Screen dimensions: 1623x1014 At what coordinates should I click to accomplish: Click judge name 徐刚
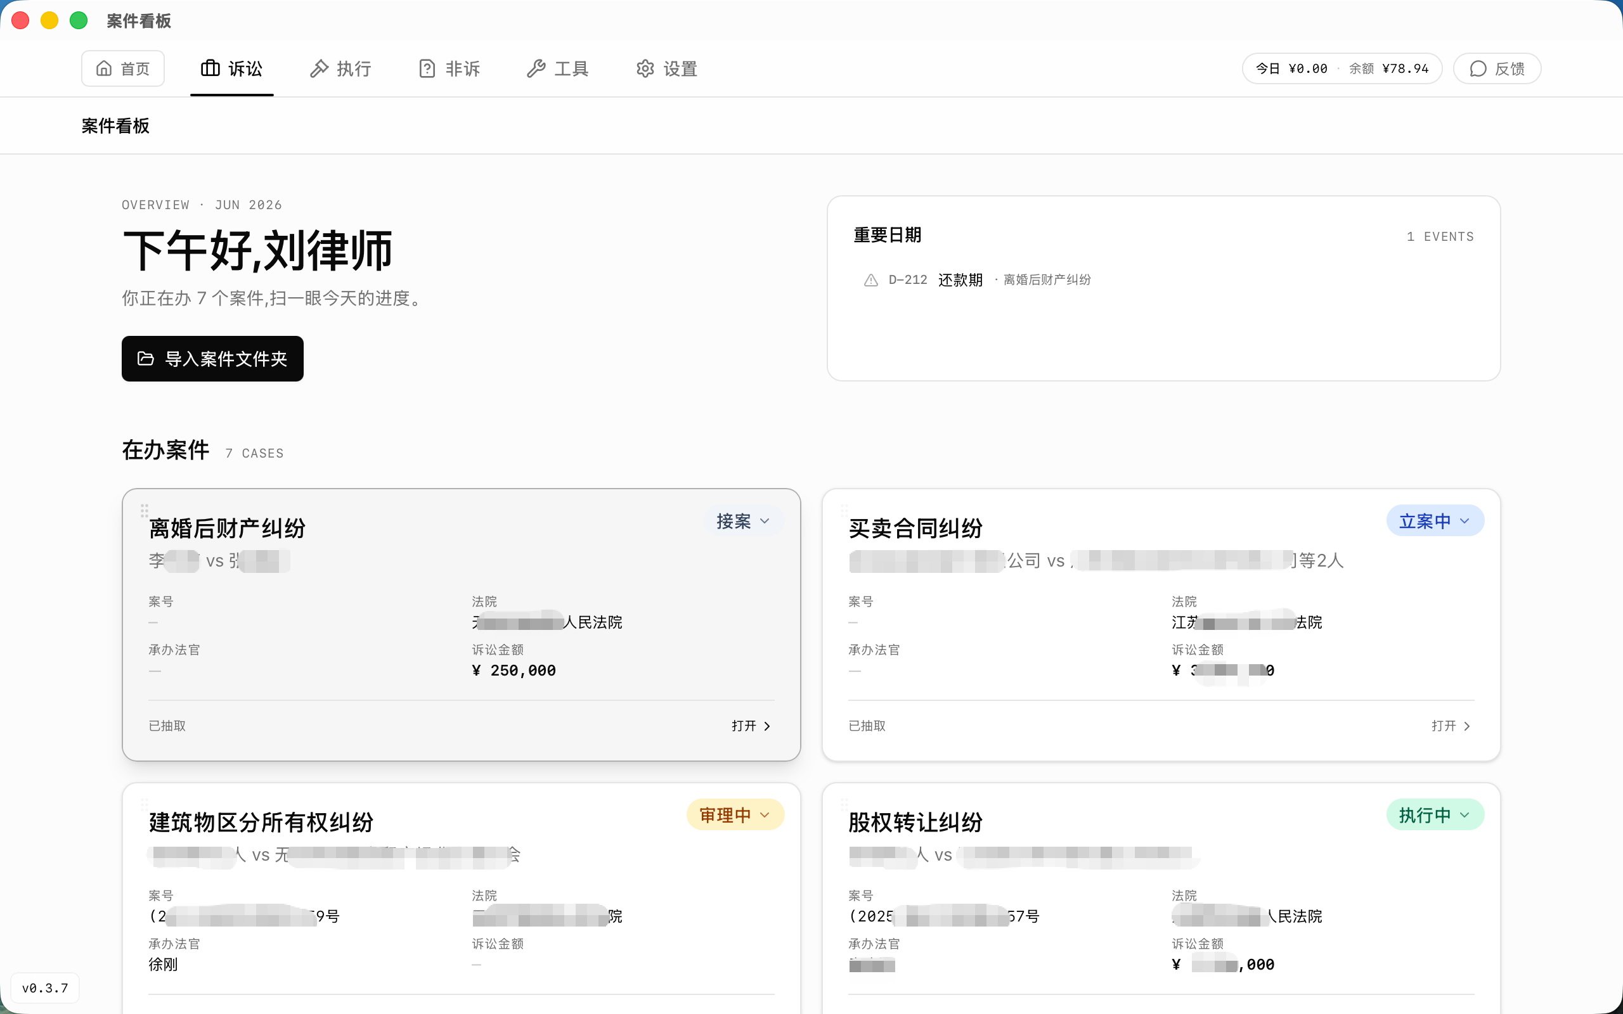click(163, 965)
